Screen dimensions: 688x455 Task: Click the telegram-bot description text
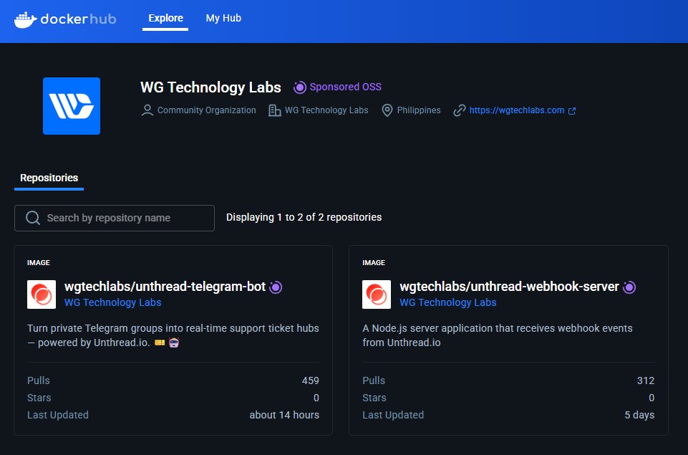pyautogui.click(x=173, y=335)
